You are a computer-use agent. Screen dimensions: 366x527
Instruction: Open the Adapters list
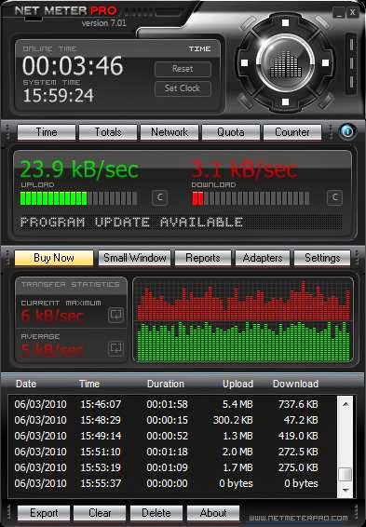click(262, 258)
